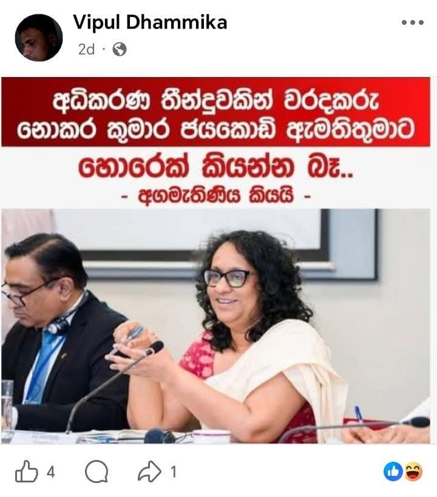437x497 pixels.
Task: Open the three-dots post options menu
Action: pos(412,22)
